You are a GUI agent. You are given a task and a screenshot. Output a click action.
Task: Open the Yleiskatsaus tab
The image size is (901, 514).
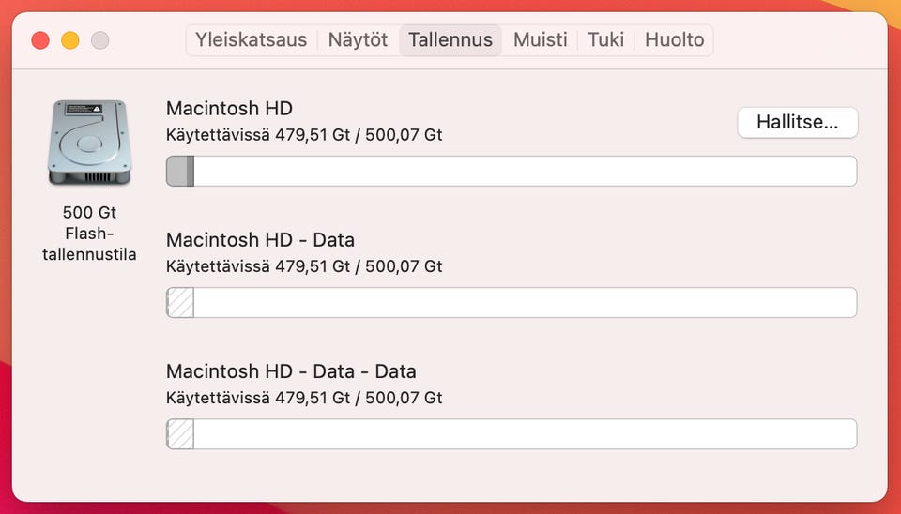tap(252, 39)
